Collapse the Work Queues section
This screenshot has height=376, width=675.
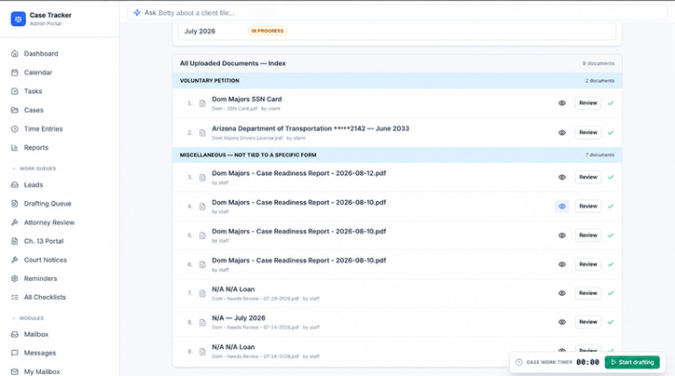(34, 168)
